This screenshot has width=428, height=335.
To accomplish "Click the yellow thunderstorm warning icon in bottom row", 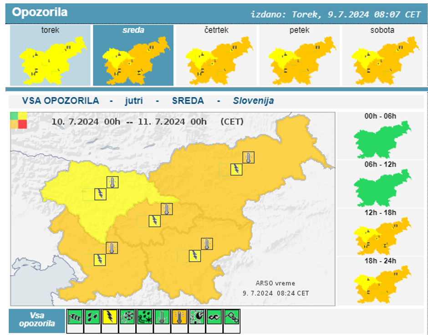I will (x=110, y=317).
